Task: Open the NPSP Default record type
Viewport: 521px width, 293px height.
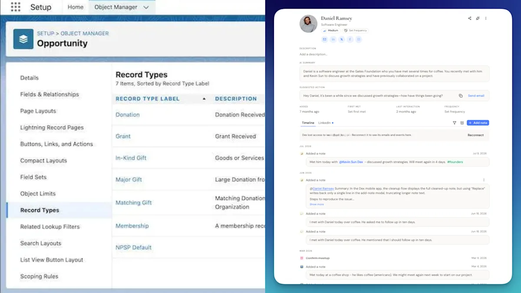Action: 133,247
